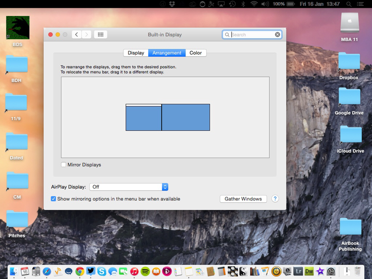Open Chrome from the dock
The height and width of the screenshot is (279, 372).
80,271
